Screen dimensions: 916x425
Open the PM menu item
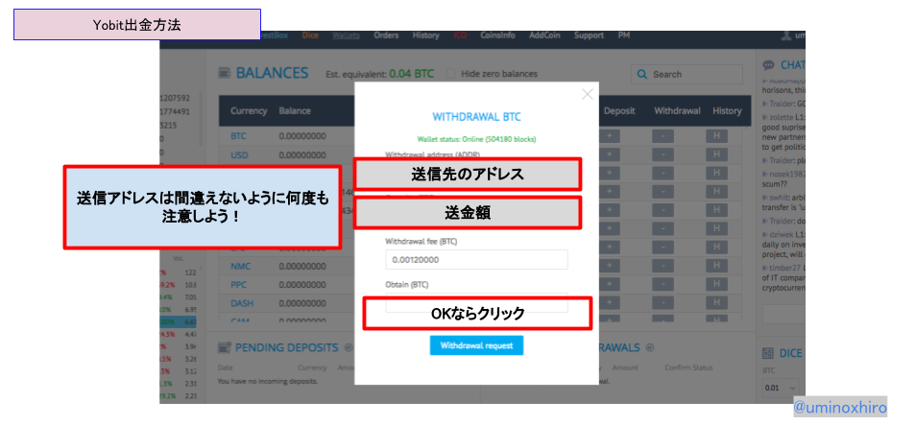pos(624,35)
